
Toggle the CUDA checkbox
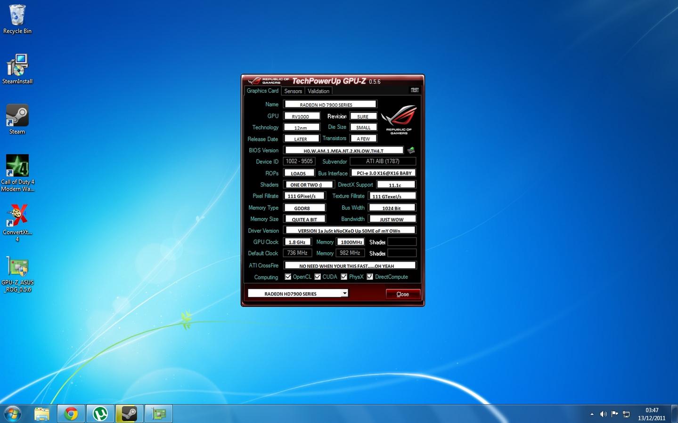coord(318,277)
